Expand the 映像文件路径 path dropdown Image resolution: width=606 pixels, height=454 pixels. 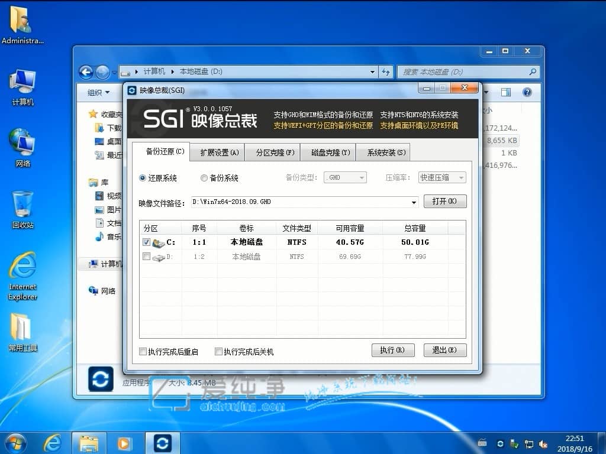[x=414, y=202]
